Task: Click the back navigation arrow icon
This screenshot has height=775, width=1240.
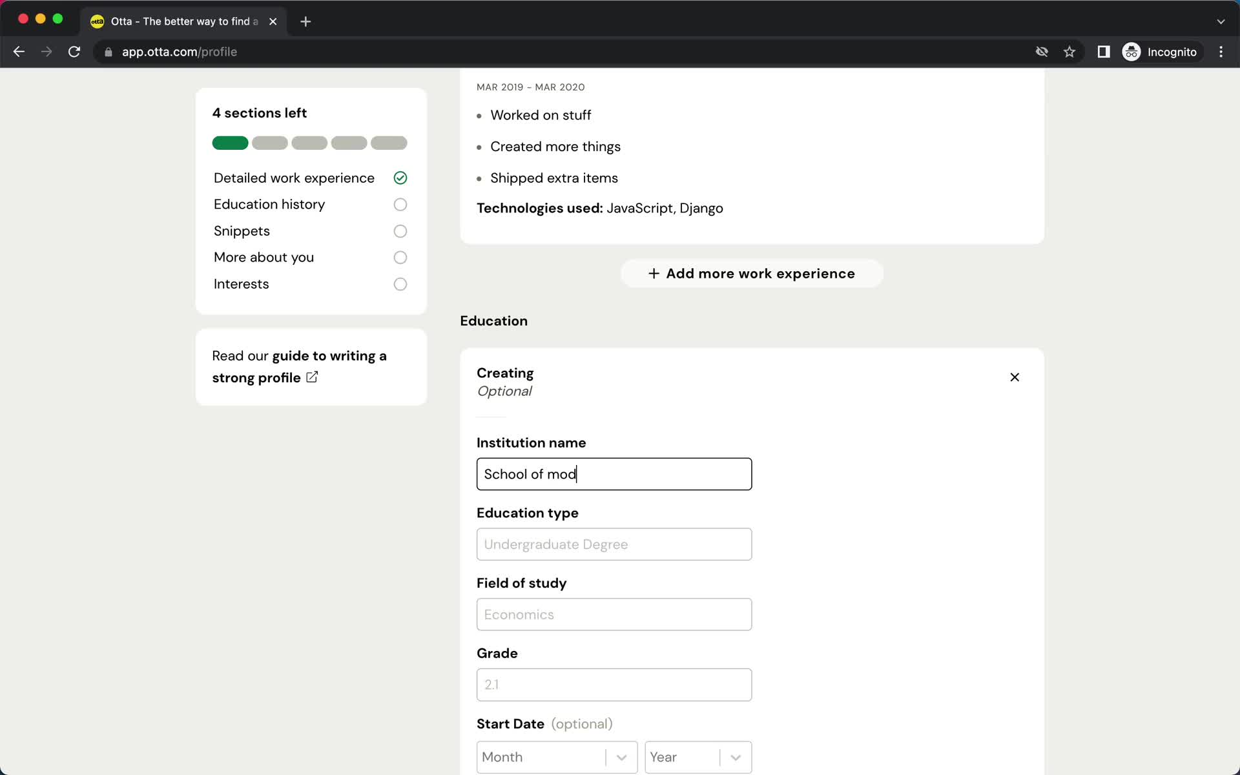Action: [19, 51]
